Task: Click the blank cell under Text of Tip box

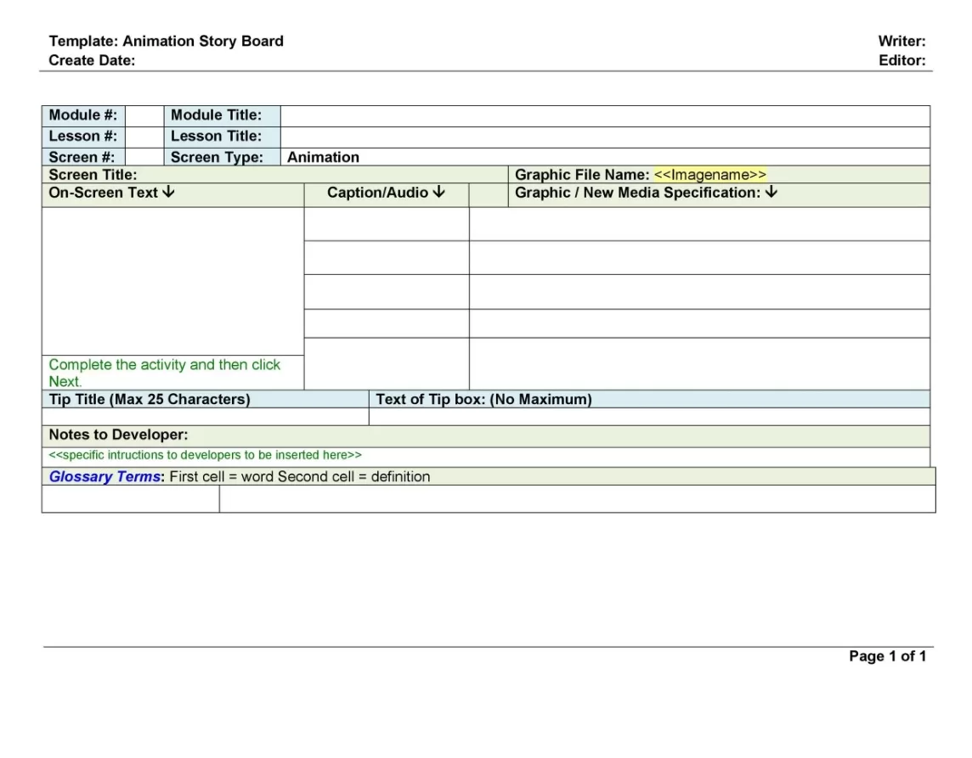Action: tap(649, 417)
